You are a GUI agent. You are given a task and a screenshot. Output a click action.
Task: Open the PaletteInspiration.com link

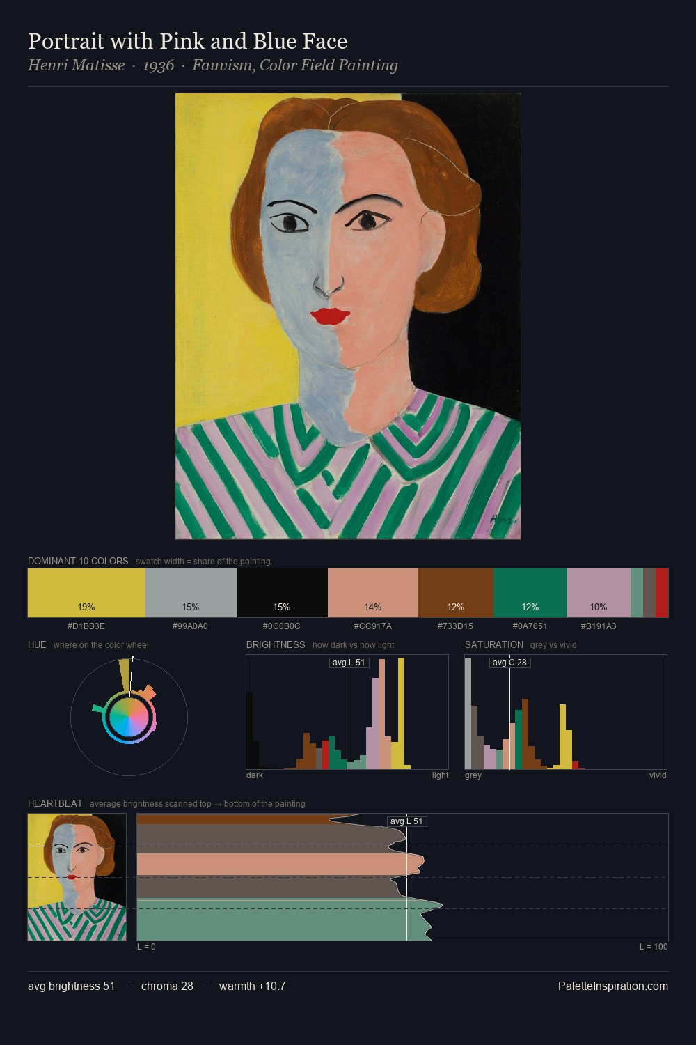613,986
